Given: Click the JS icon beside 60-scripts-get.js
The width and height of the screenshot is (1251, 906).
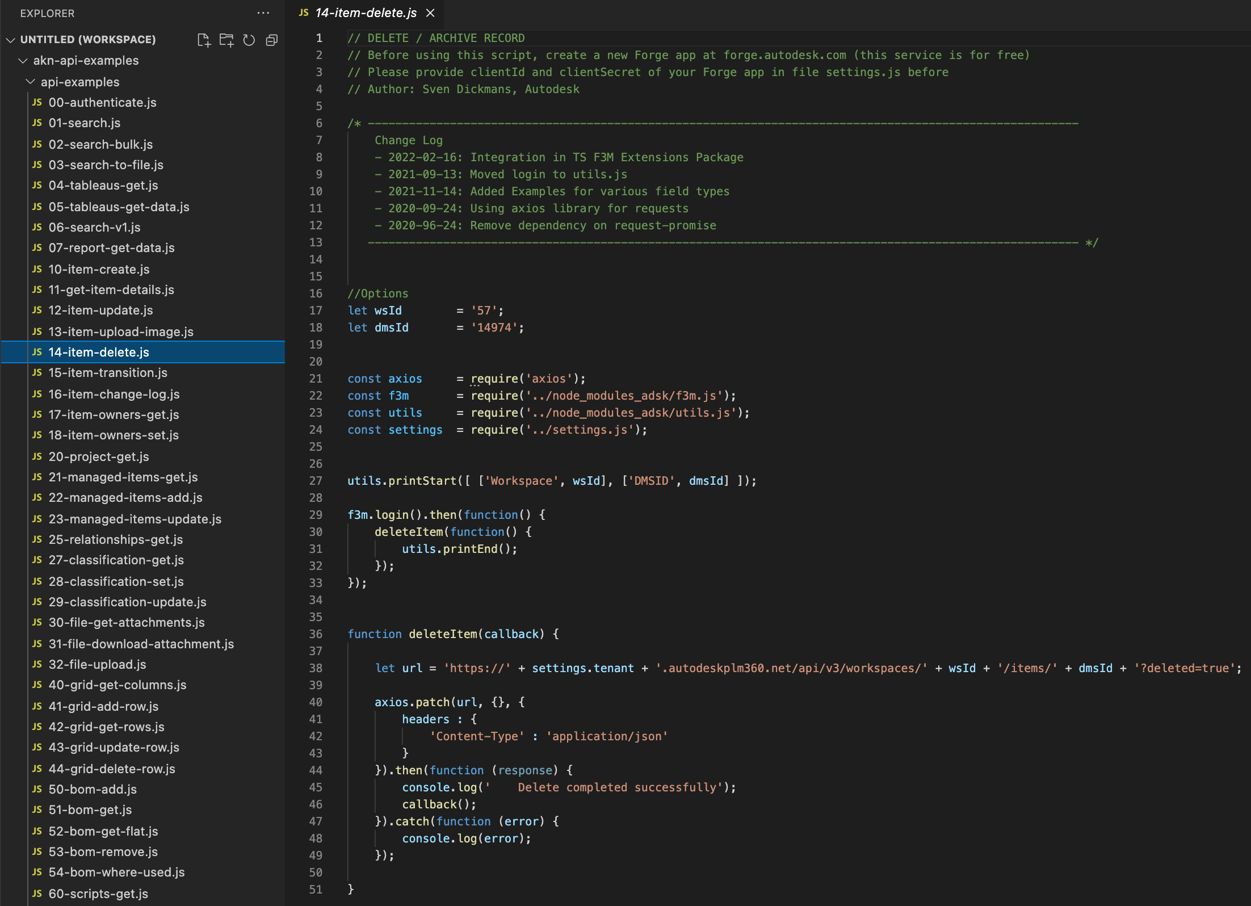Looking at the screenshot, I should click(x=37, y=894).
